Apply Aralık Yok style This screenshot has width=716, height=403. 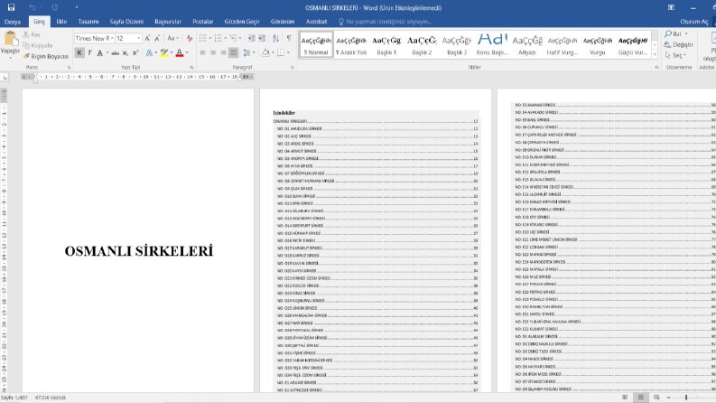(x=351, y=45)
